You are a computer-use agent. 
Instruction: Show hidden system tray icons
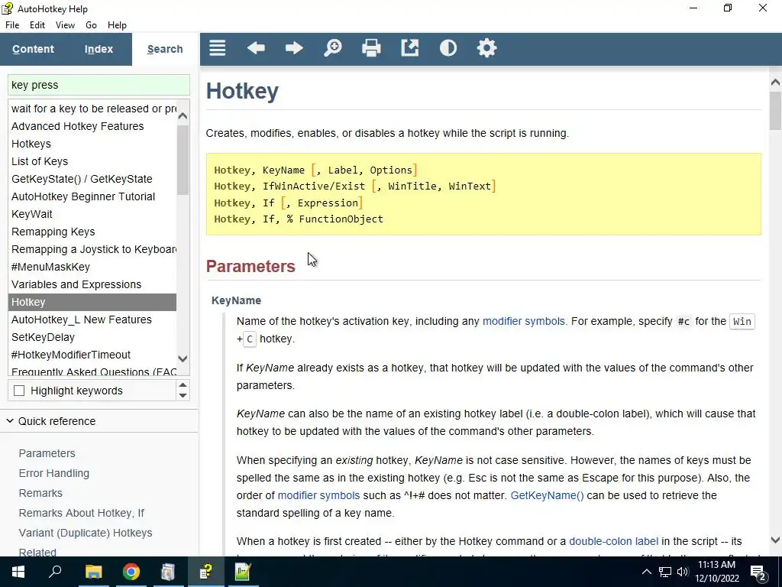pyautogui.click(x=646, y=572)
